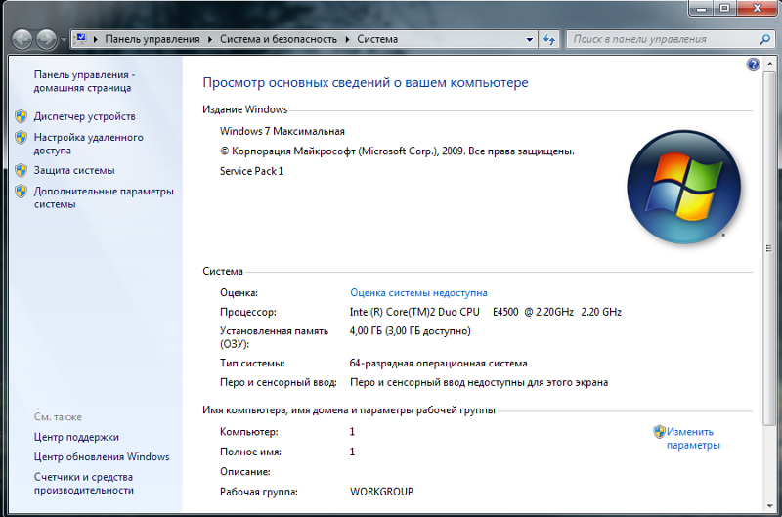This screenshot has width=782, height=517.
Task: Click shield icon beside Настройка удаленного доступа
Action: coord(21,138)
